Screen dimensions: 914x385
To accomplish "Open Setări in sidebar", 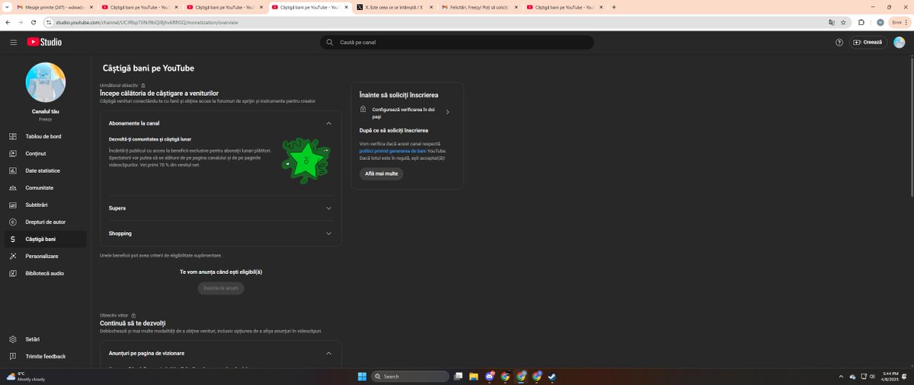I will pyautogui.click(x=46, y=339).
